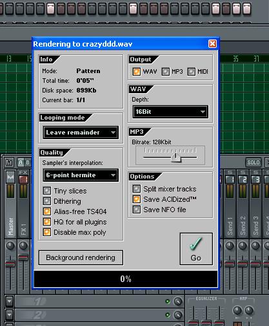Viewport: 269px width, 326px height.
Task: Enable Dithering checkbox
Action: coord(47,201)
